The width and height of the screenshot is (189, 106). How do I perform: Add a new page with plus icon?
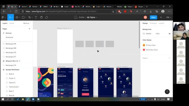[30, 29]
